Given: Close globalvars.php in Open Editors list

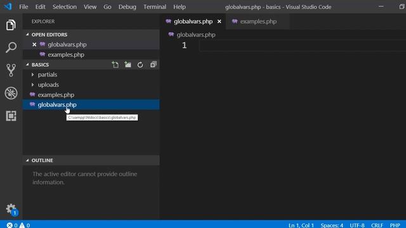Looking at the screenshot, I should (34, 44).
